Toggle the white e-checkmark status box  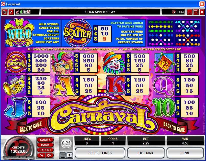[x=25, y=12]
